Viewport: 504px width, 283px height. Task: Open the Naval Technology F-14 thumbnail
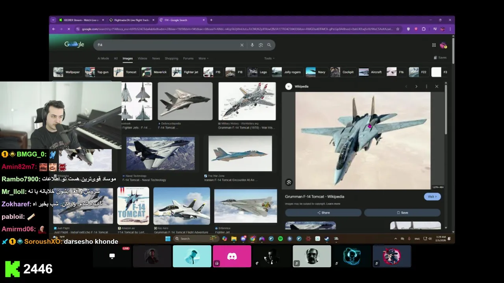point(160,153)
